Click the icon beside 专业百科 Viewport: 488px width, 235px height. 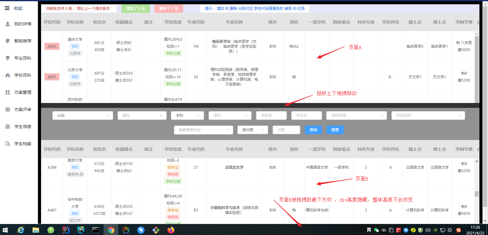pyautogui.click(x=8, y=58)
